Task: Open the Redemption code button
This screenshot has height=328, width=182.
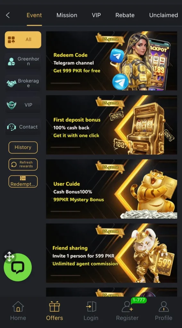Action: pos(23,181)
